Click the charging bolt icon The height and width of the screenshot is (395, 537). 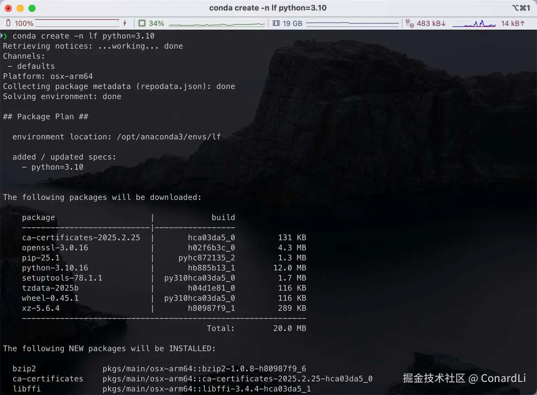click(125, 23)
